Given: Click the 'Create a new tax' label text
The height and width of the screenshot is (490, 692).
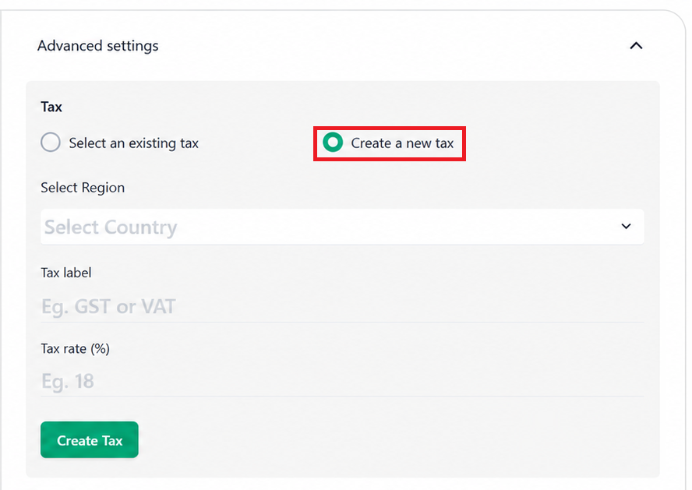Looking at the screenshot, I should pyautogui.click(x=402, y=143).
